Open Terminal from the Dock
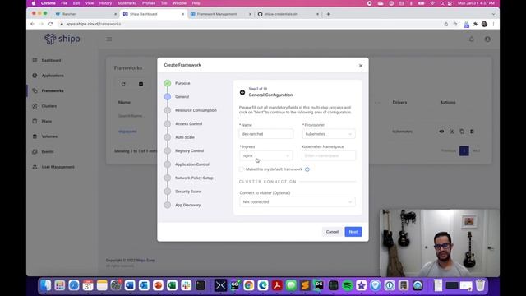The width and height of the screenshot is (526, 296). pos(201,285)
